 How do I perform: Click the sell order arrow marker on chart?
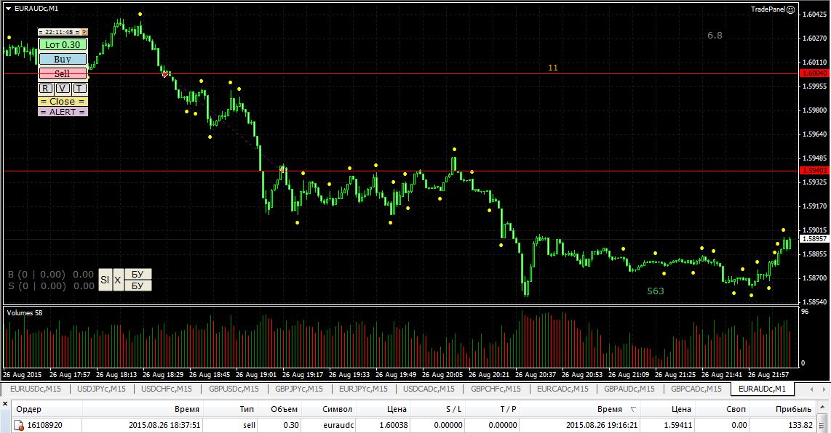tap(165, 74)
